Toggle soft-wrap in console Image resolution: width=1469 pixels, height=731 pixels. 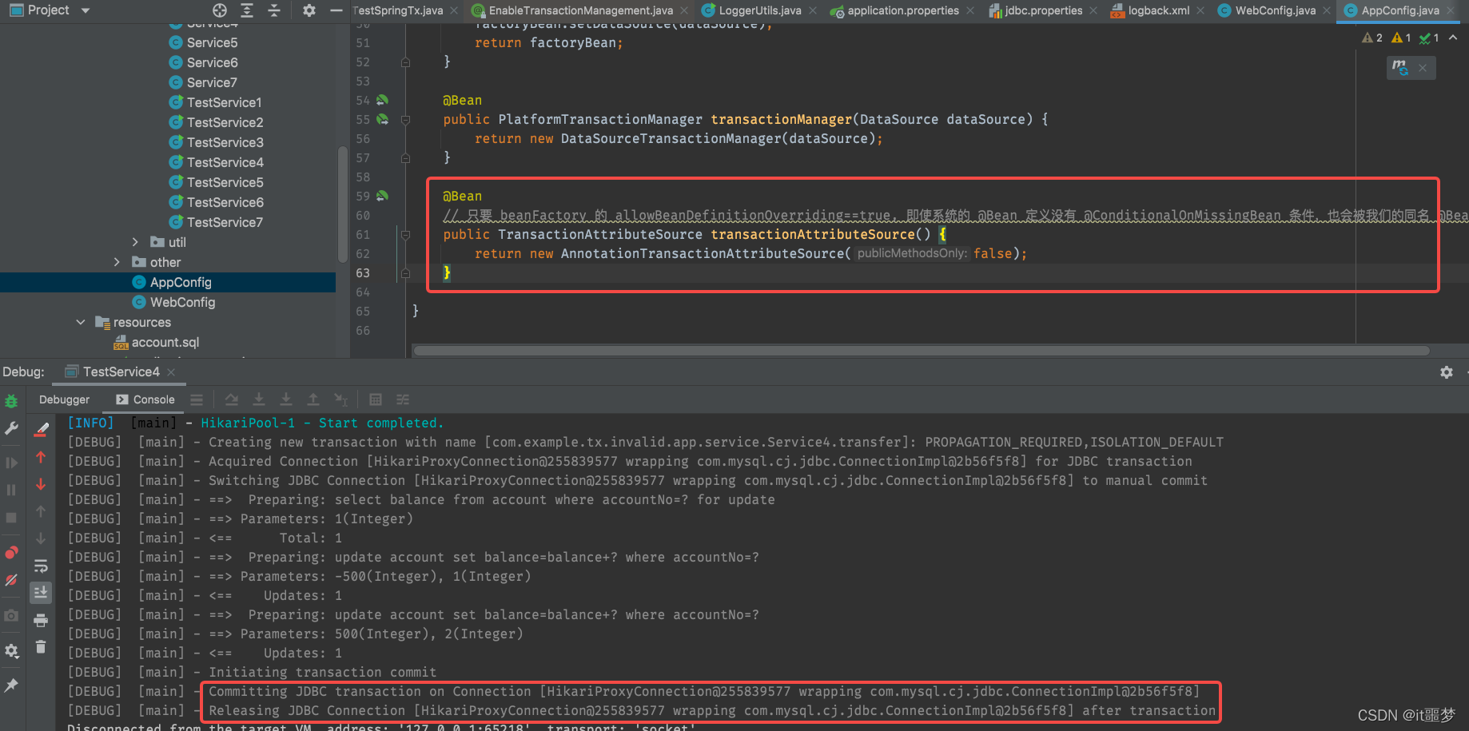tap(41, 566)
